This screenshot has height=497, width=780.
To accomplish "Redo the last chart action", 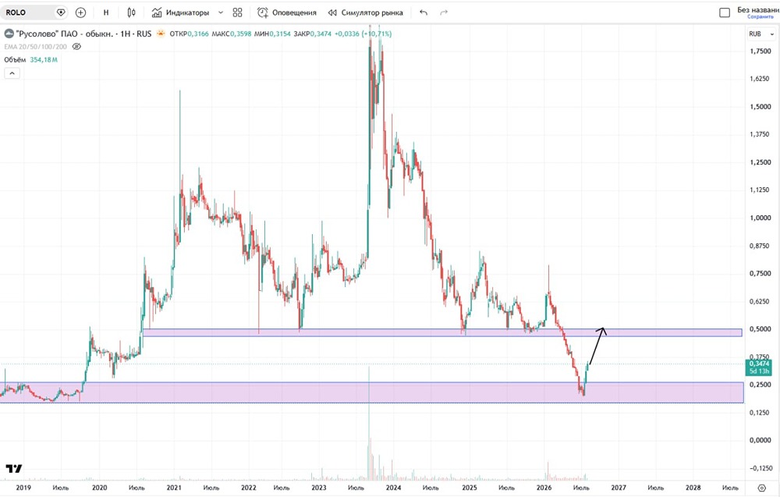I will click(x=444, y=12).
